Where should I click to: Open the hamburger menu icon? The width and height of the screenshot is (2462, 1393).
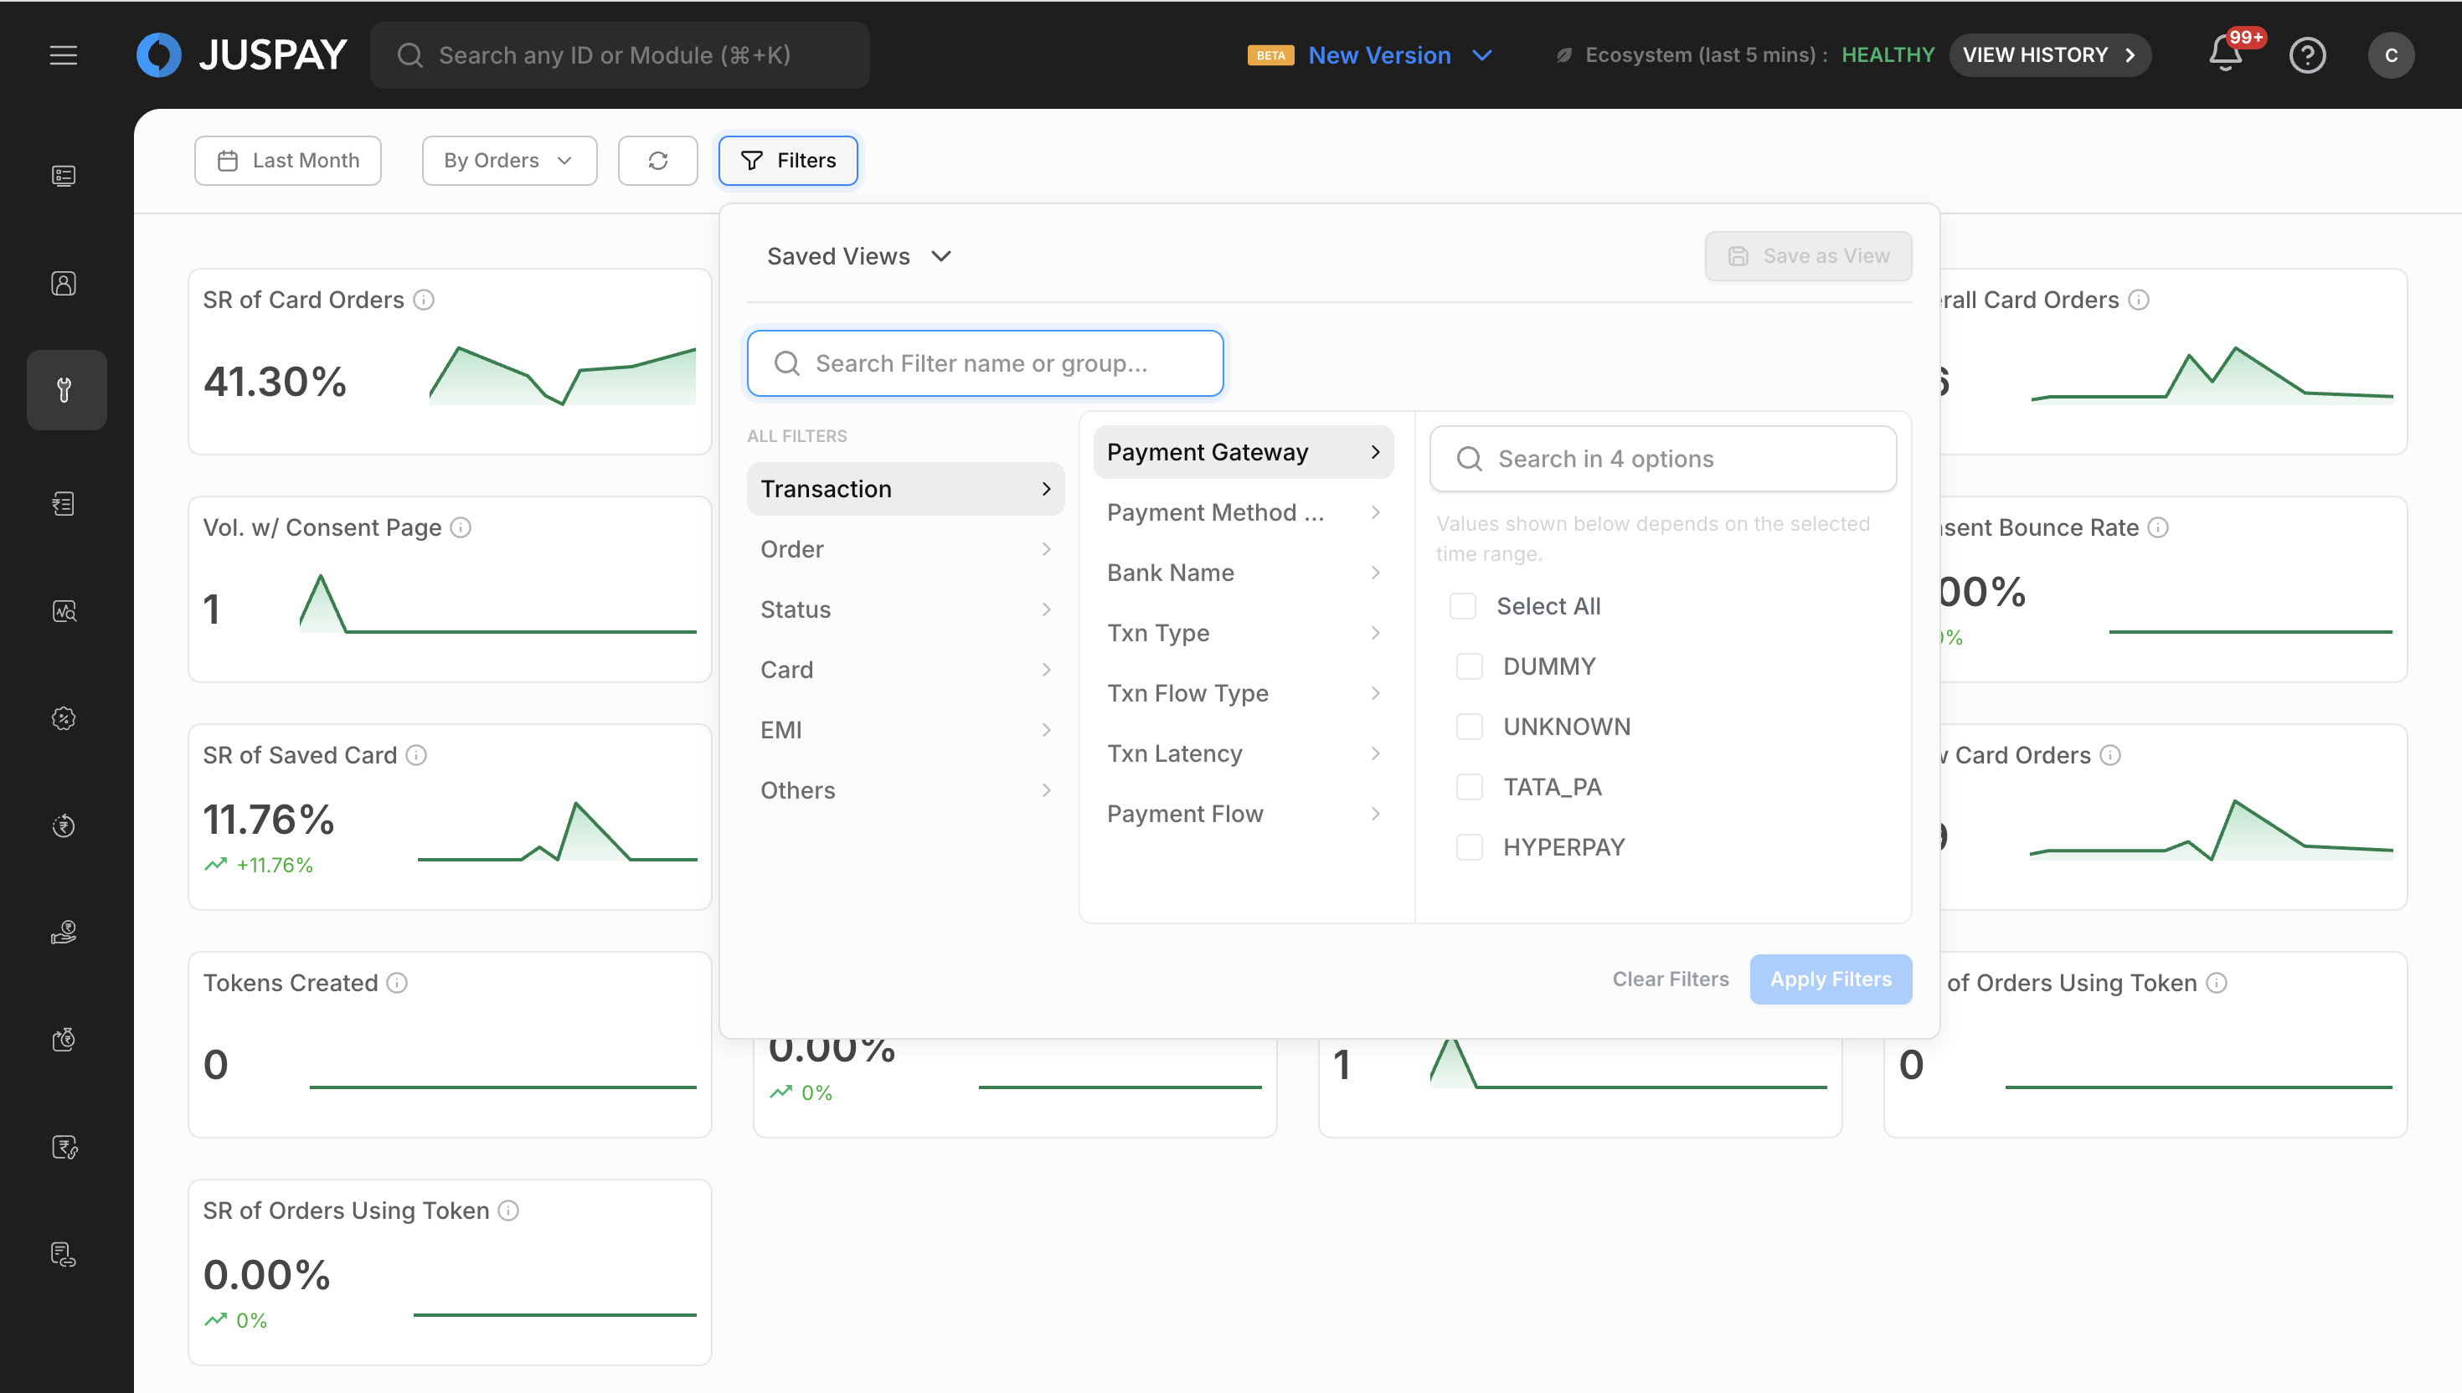click(x=63, y=55)
